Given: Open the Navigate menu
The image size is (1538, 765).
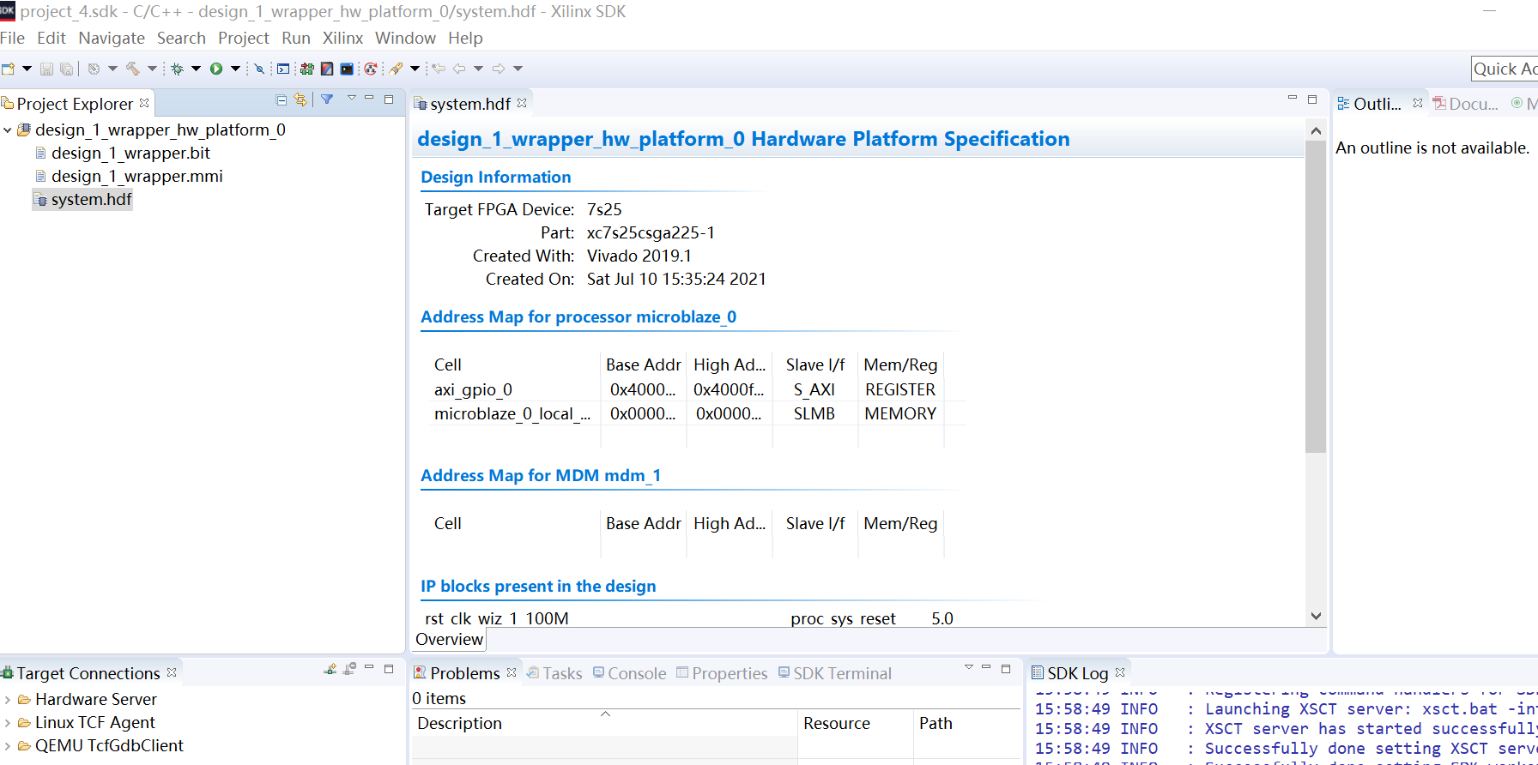Looking at the screenshot, I should coord(112,38).
